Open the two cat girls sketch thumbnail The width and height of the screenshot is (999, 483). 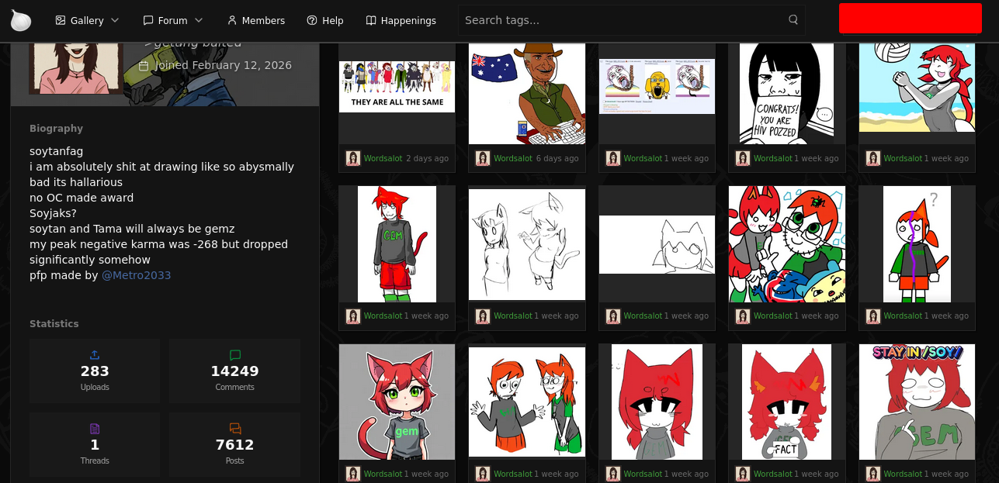pos(527,244)
